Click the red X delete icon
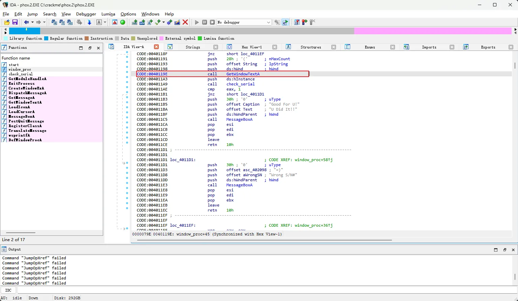This screenshot has width=518, height=301. 185,22
